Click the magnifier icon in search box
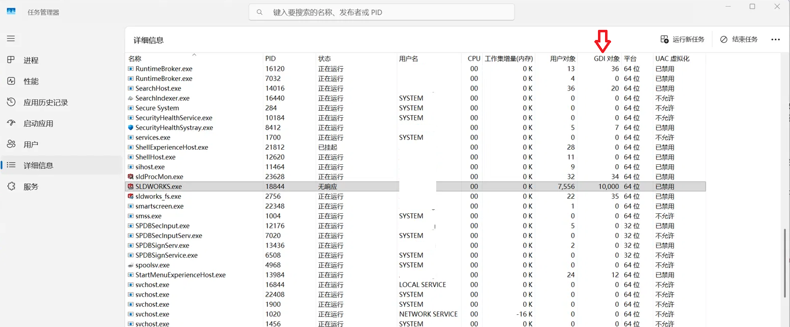 coord(260,12)
